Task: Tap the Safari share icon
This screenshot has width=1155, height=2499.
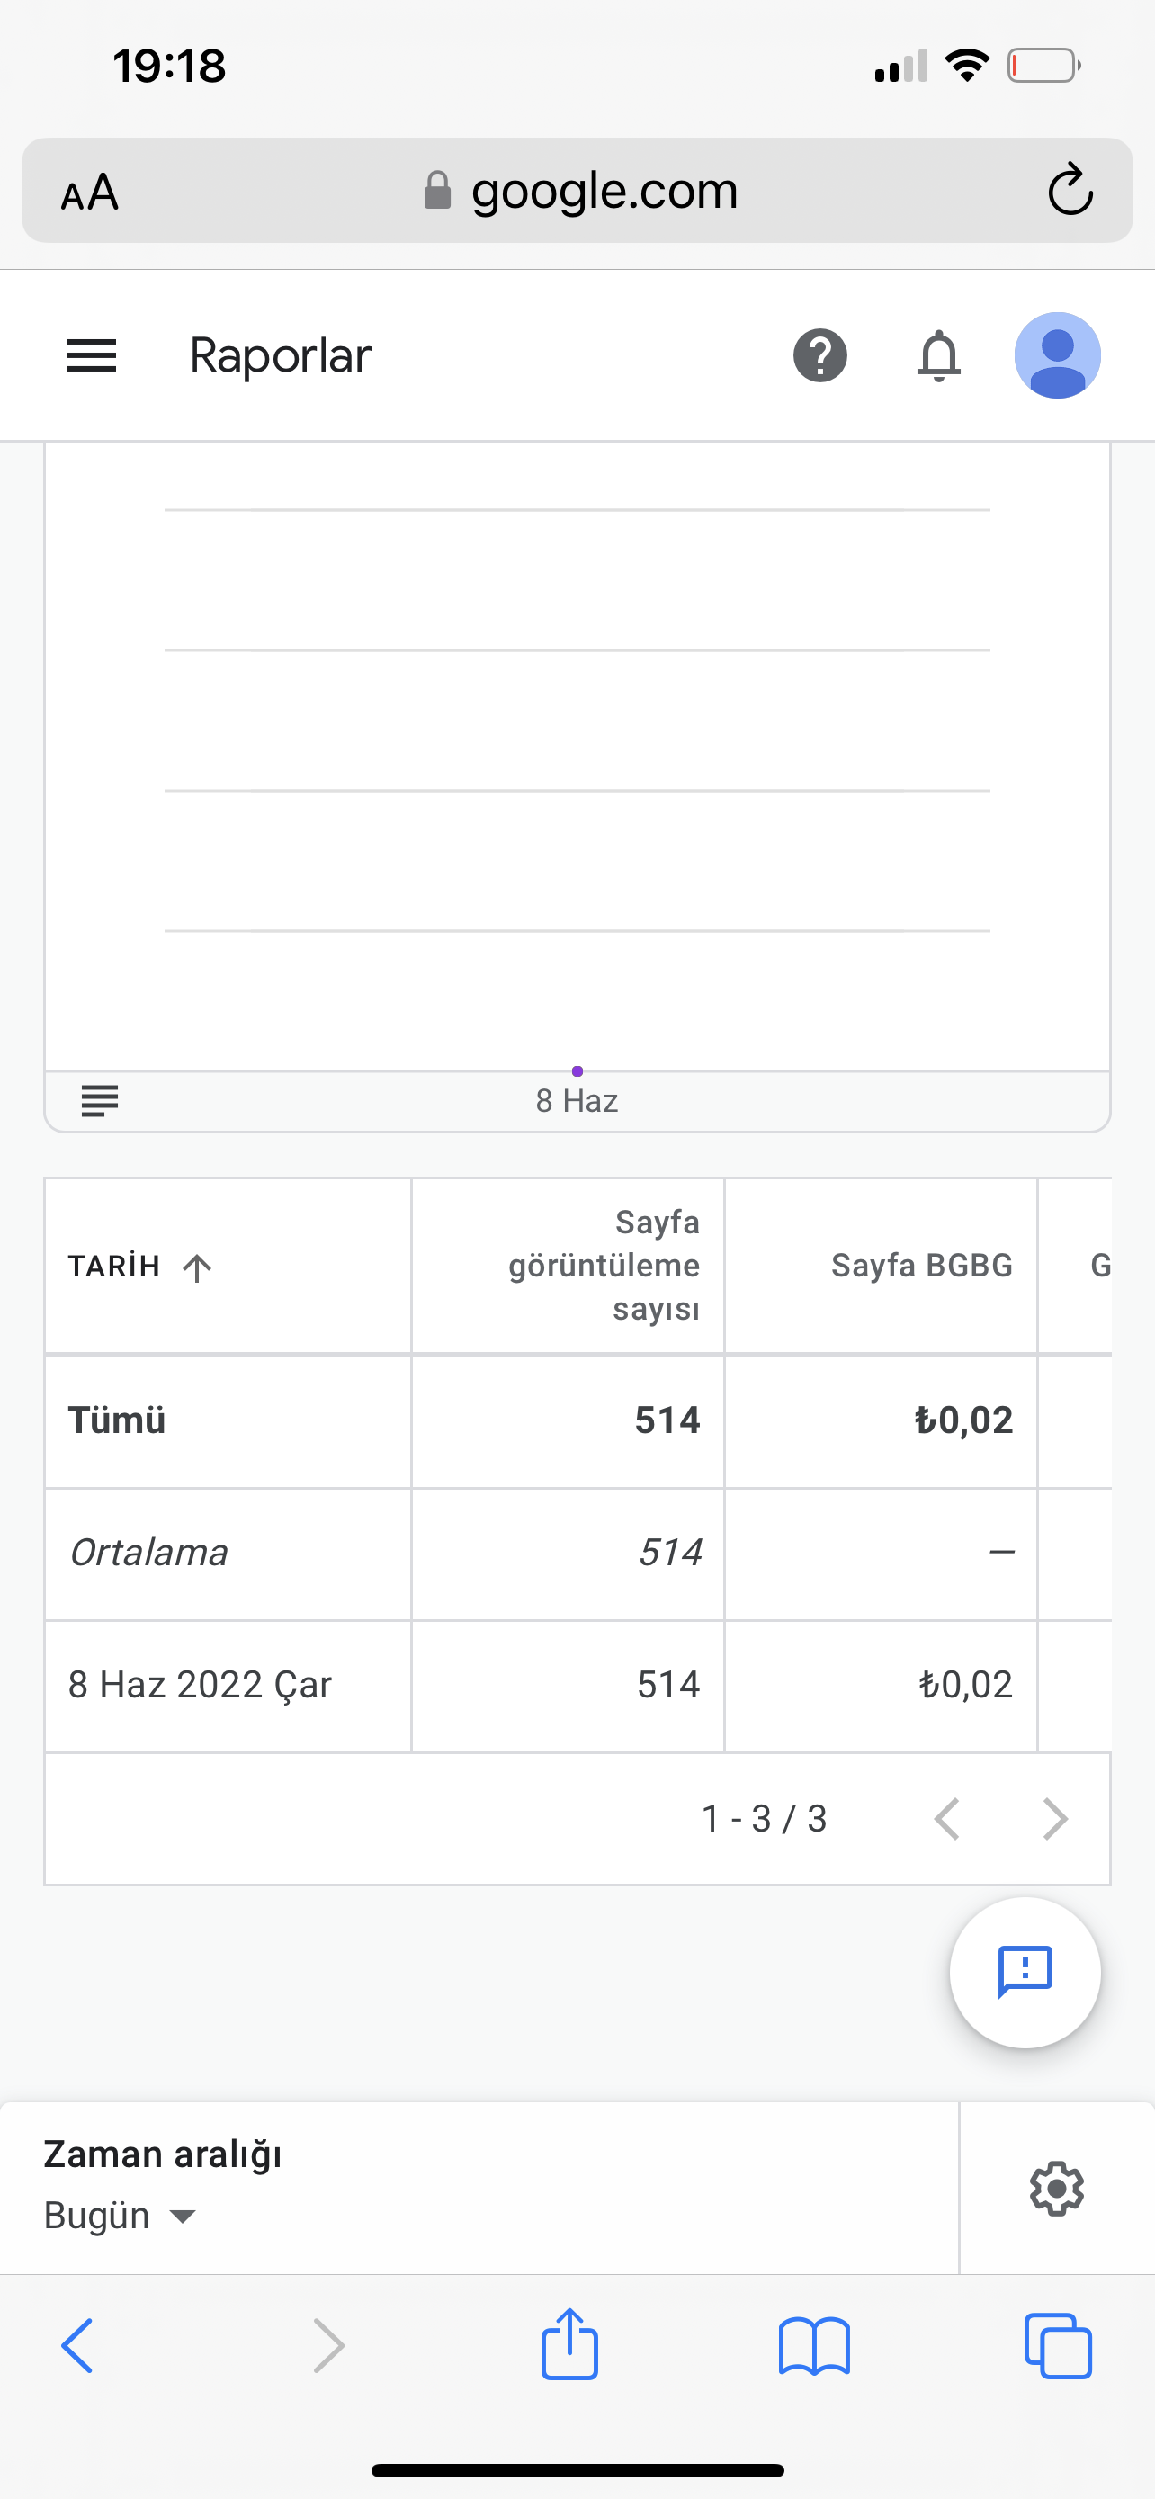Action: (x=569, y=2343)
